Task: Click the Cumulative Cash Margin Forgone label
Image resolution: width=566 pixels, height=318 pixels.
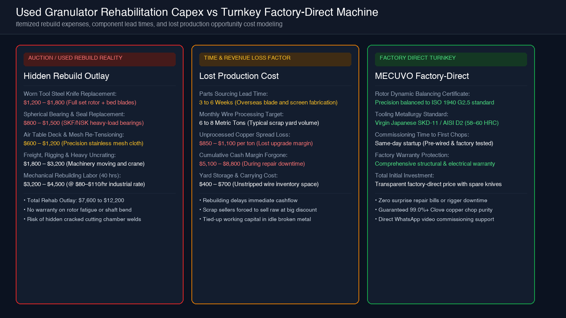Action: [243, 155]
